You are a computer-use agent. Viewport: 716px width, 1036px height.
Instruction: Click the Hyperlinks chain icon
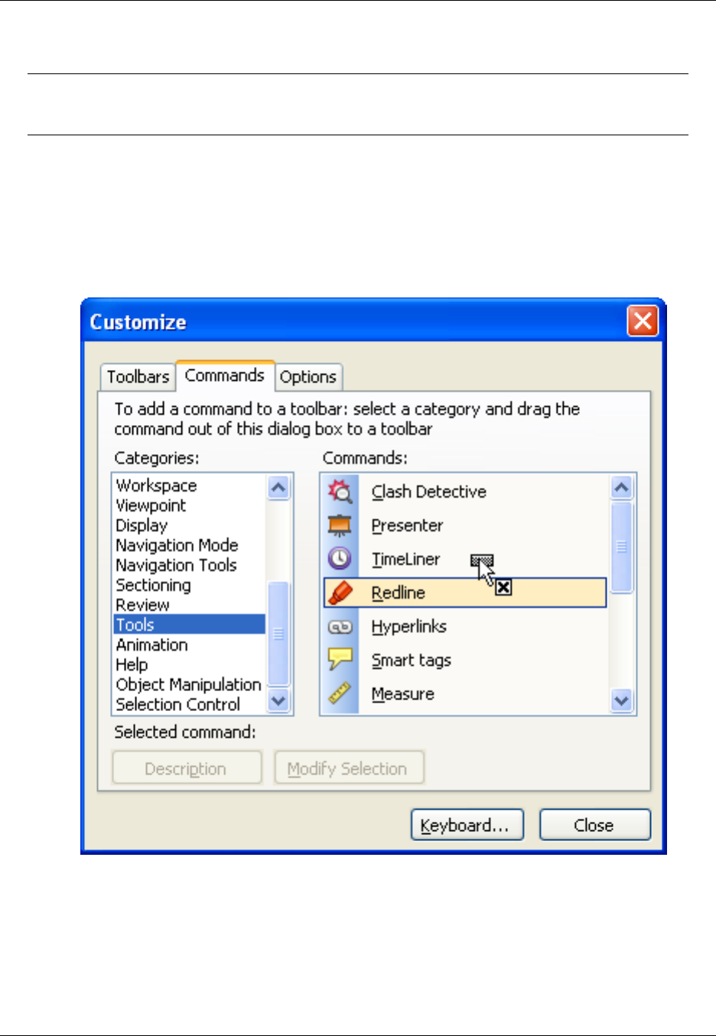pyautogui.click(x=340, y=627)
